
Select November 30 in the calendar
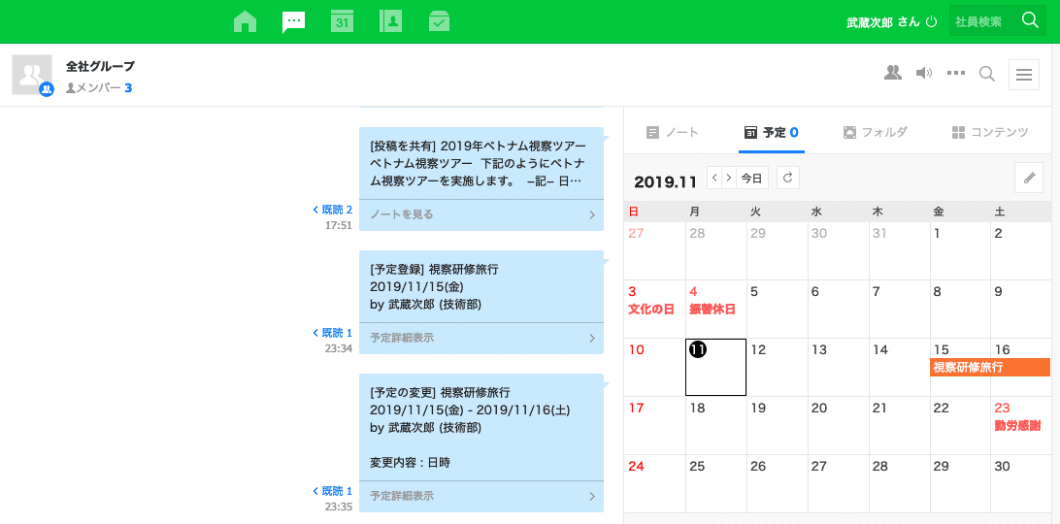[1020, 483]
